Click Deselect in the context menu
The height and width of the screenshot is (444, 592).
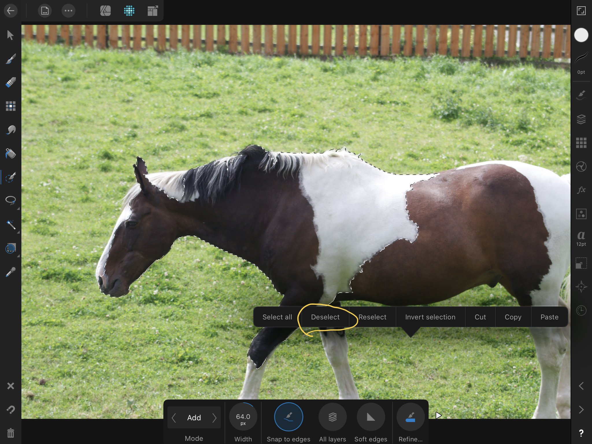[325, 317]
